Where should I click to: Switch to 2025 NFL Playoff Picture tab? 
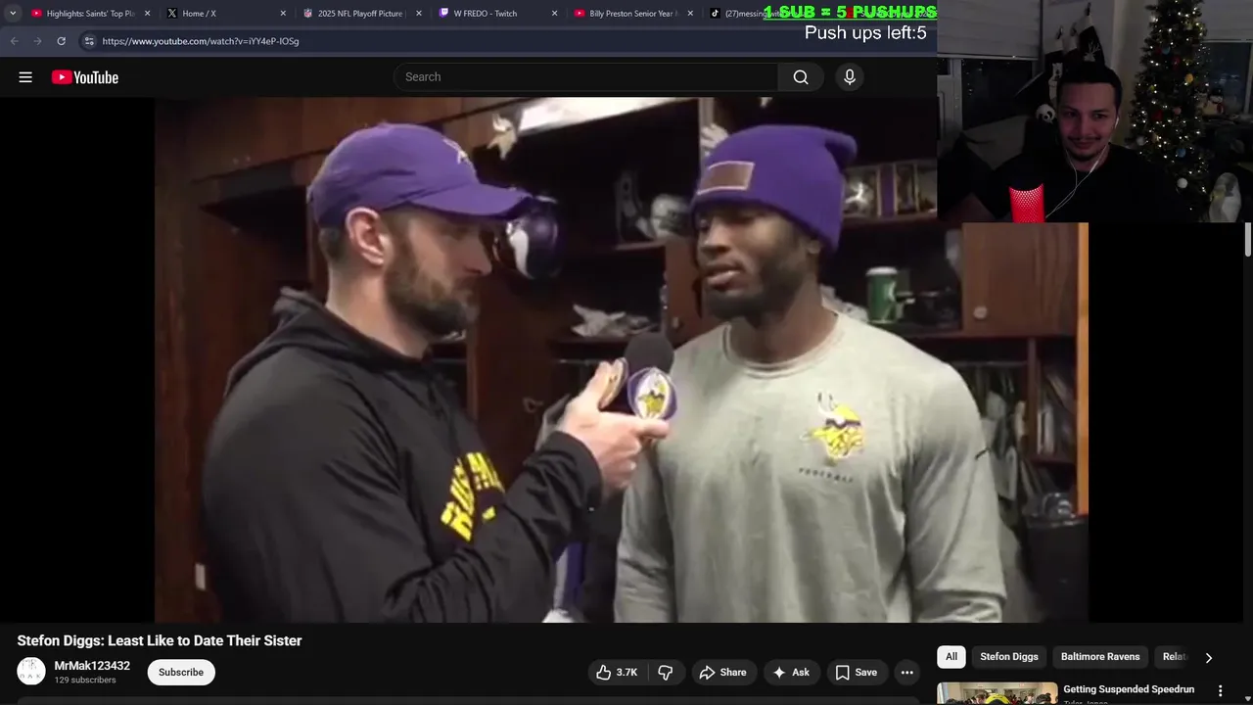click(x=360, y=14)
